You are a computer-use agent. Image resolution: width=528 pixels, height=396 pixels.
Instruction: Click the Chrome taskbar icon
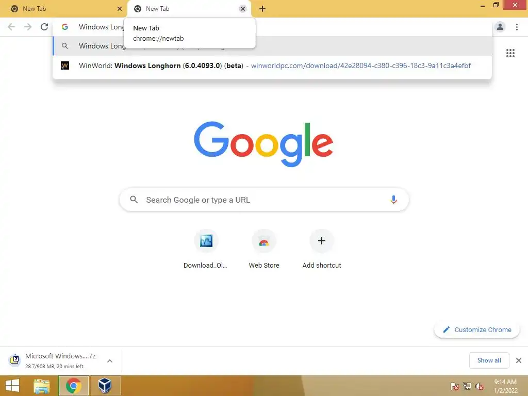pos(73,386)
